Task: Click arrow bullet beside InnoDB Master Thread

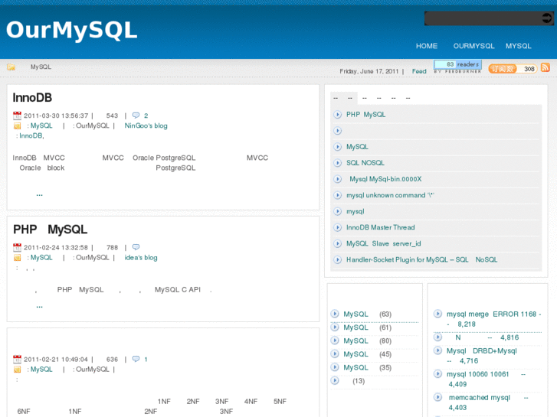Action: pyautogui.click(x=337, y=227)
